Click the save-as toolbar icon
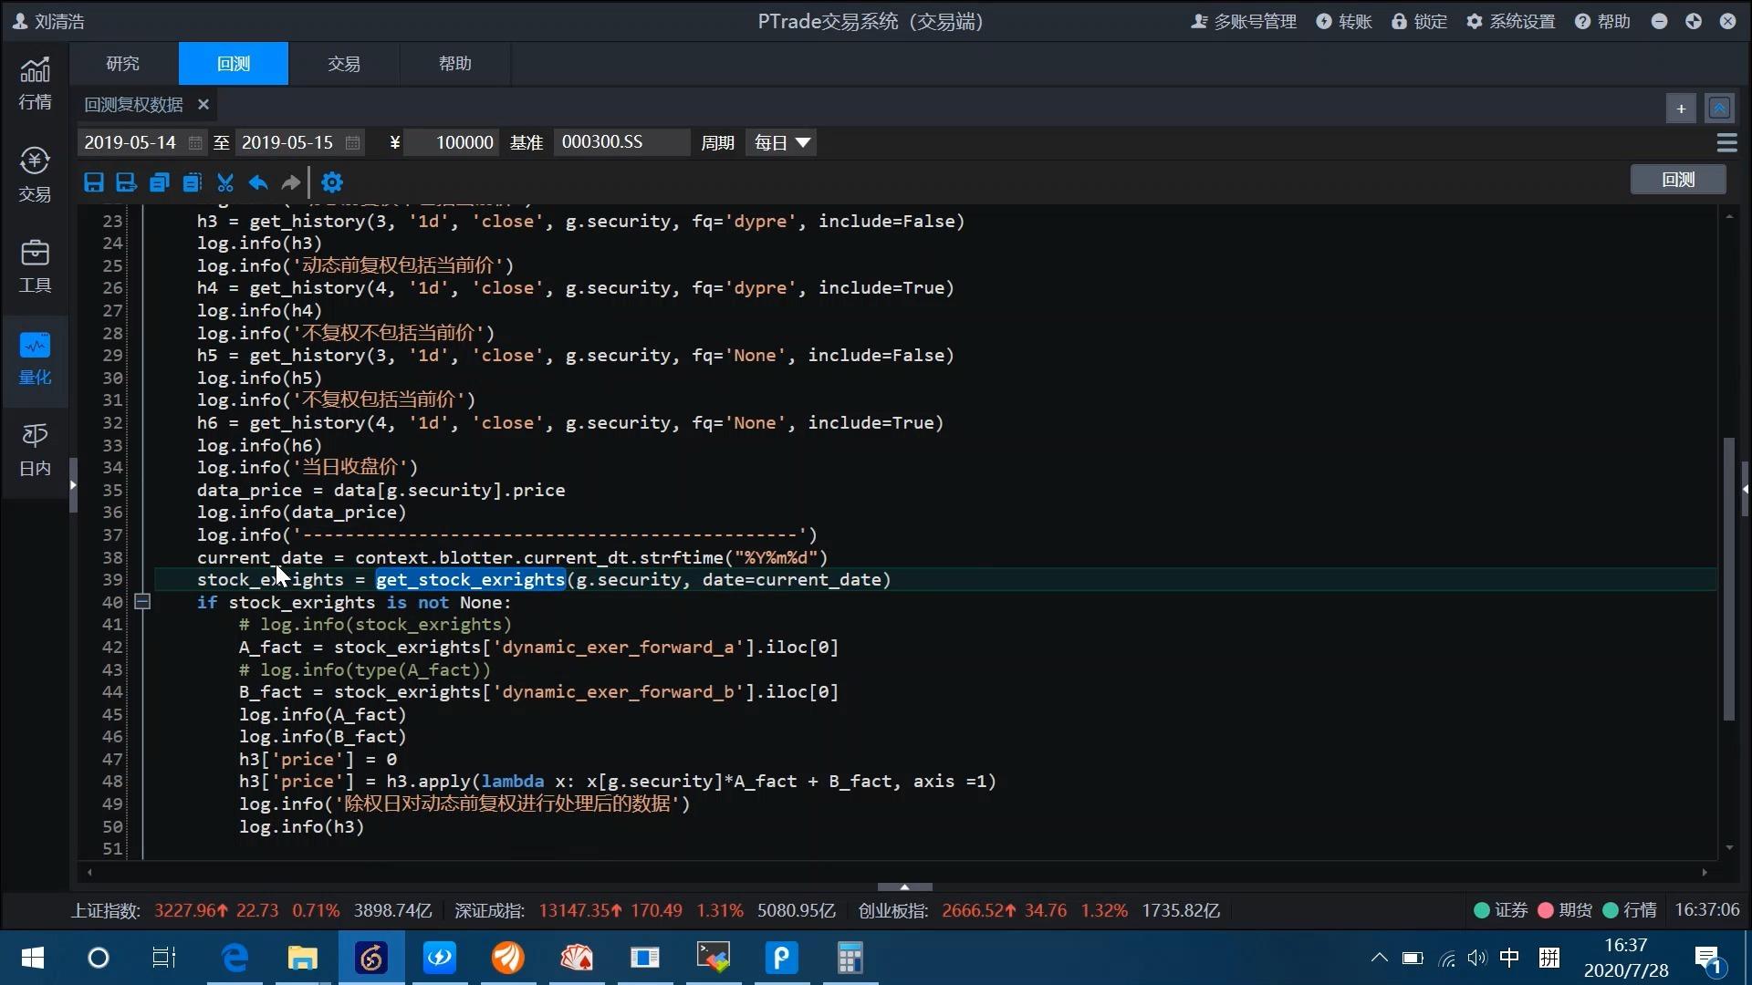 pyautogui.click(x=126, y=182)
